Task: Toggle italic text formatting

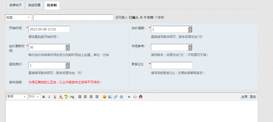Action: tap(49, 97)
